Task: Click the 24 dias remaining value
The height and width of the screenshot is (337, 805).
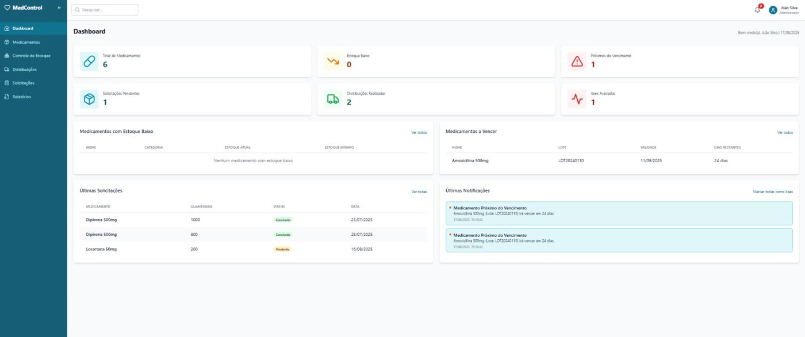Action: tap(720, 160)
